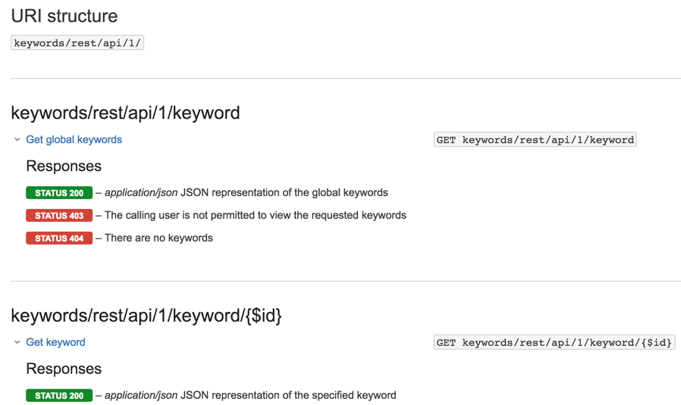Click the red STATUS 403 badge
The width and height of the screenshot is (681, 405).
coord(59,216)
